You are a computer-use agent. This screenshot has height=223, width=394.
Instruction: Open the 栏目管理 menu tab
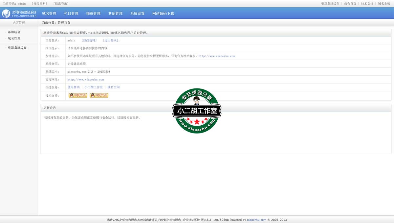pos(71,13)
